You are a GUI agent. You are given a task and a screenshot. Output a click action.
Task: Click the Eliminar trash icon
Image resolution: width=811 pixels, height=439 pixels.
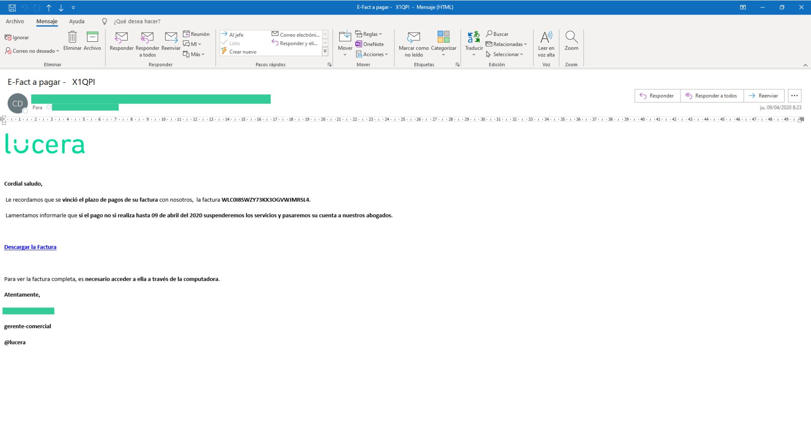[x=72, y=38]
